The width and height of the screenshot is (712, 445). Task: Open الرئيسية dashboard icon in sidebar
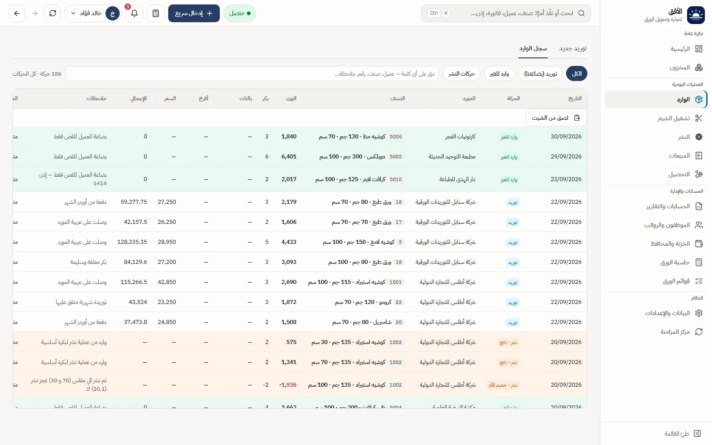[699, 49]
